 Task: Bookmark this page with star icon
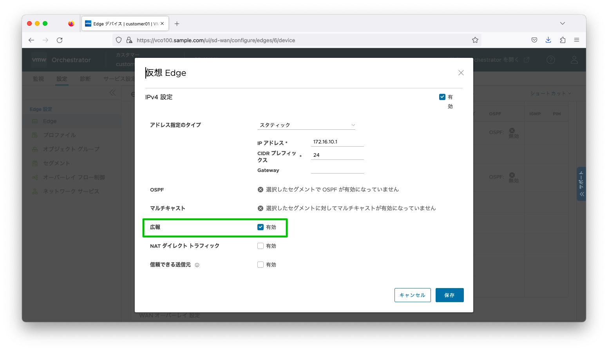click(x=475, y=40)
